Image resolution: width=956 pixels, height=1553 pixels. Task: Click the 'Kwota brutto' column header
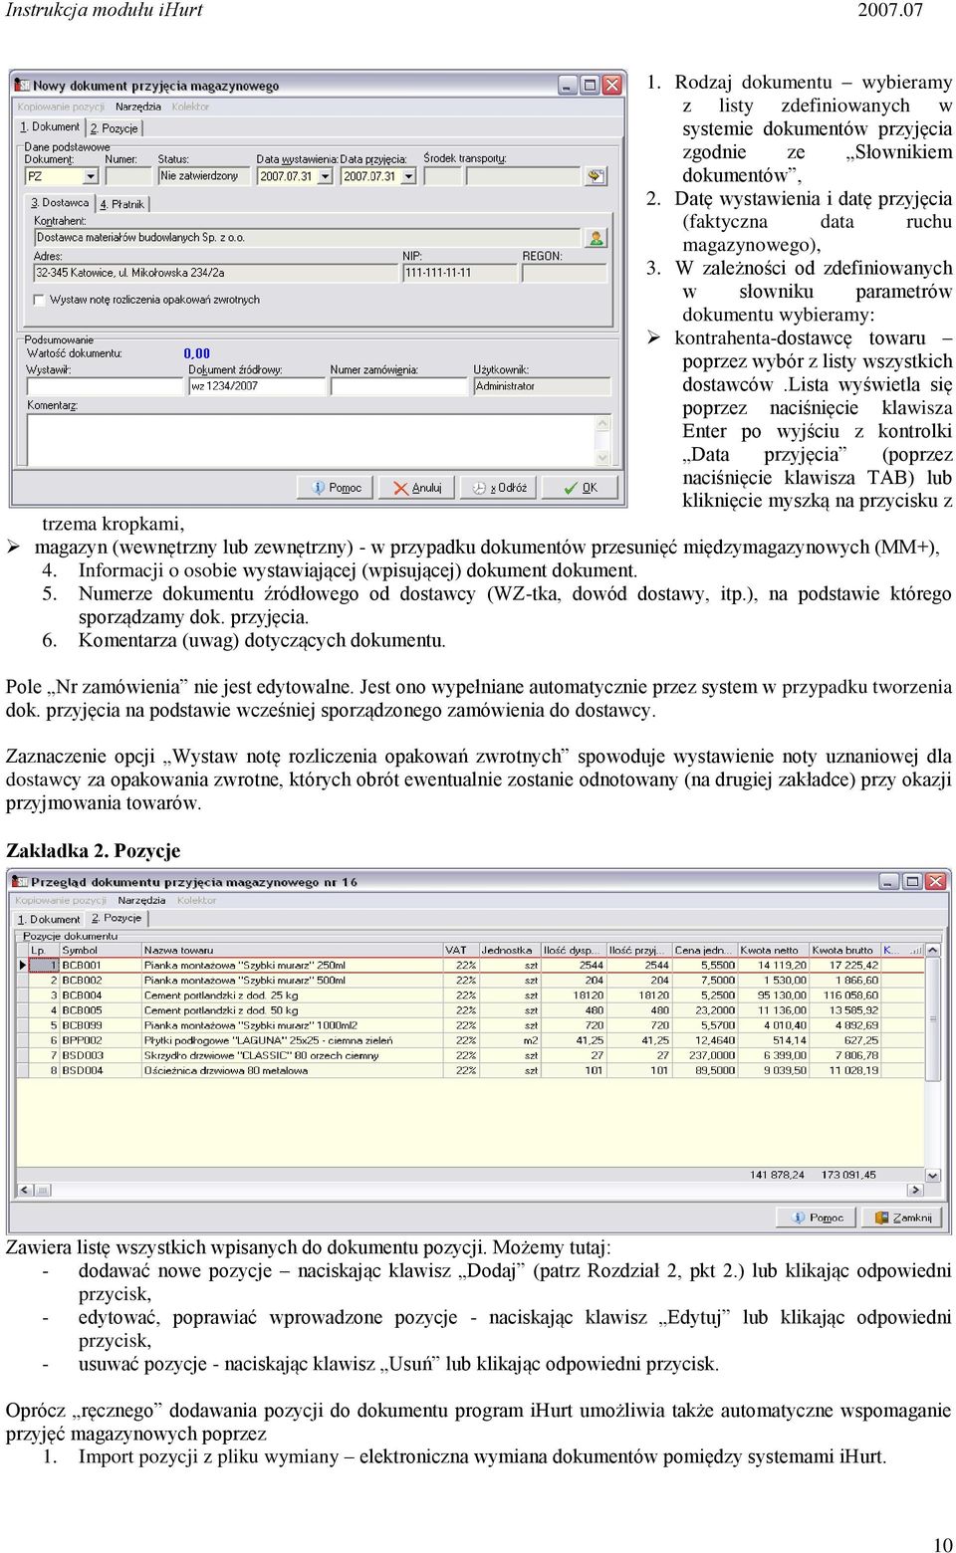845,950
